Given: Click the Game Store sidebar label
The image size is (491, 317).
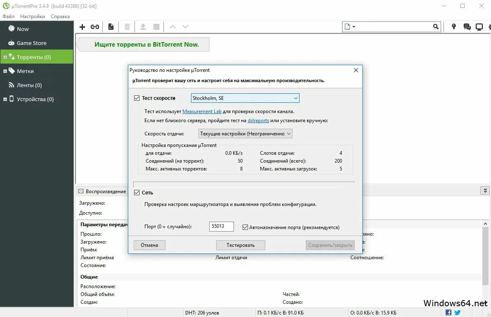Looking at the screenshot, I should coord(32,43).
